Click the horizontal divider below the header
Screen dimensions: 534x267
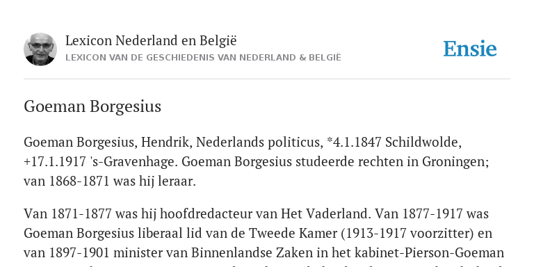[x=267, y=79]
